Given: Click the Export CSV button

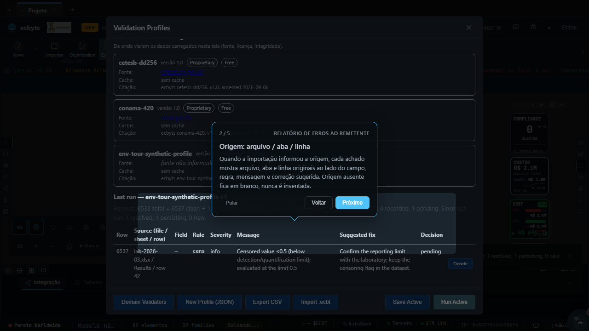Looking at the screenshot, I should tap(267, 302).
